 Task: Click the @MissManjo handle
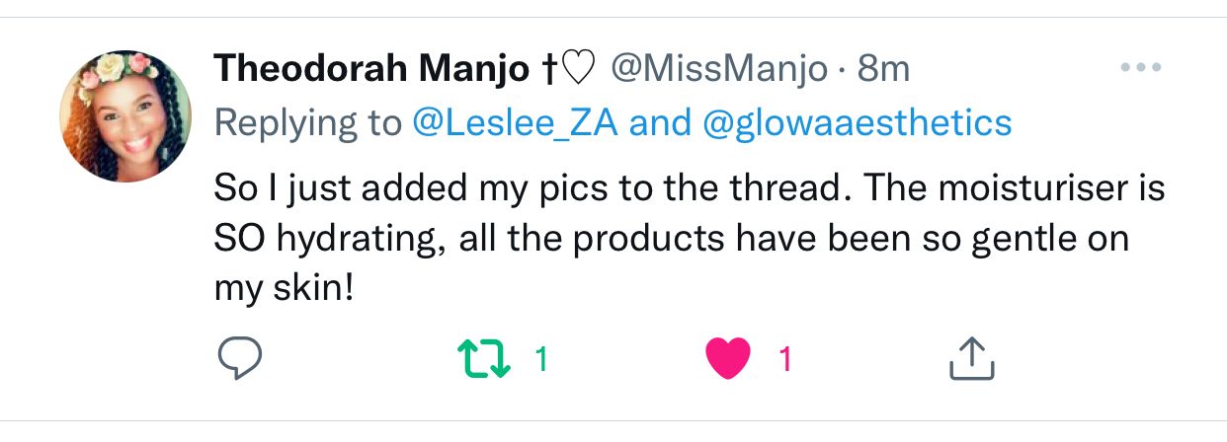[x=719, y=68]
